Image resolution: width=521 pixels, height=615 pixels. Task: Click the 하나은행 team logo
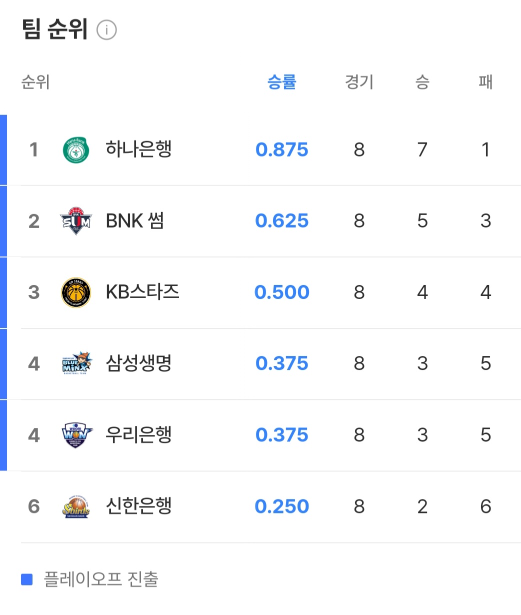(x=76, y=150)
